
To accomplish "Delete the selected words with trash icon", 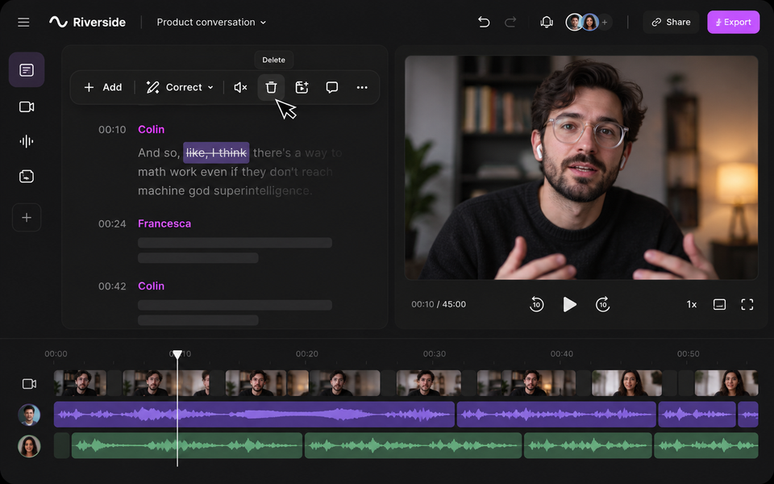I will point(271,87).
